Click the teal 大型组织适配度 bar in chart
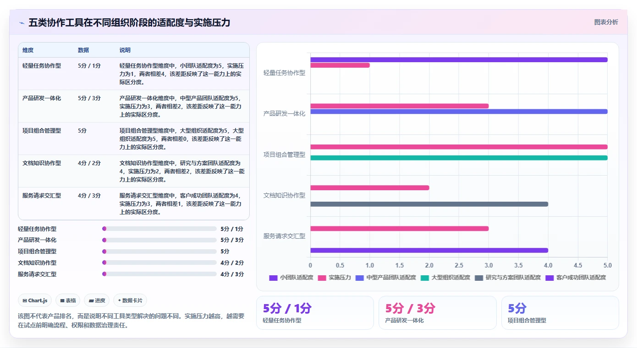 [x=459, y=158]
